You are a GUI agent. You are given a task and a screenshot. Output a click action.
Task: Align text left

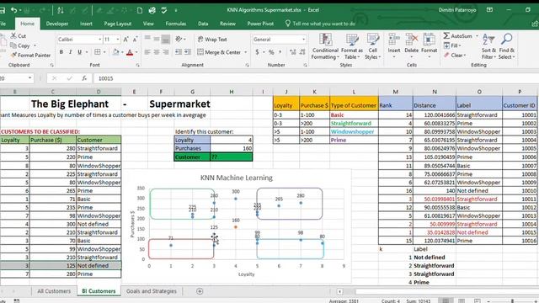147,52
